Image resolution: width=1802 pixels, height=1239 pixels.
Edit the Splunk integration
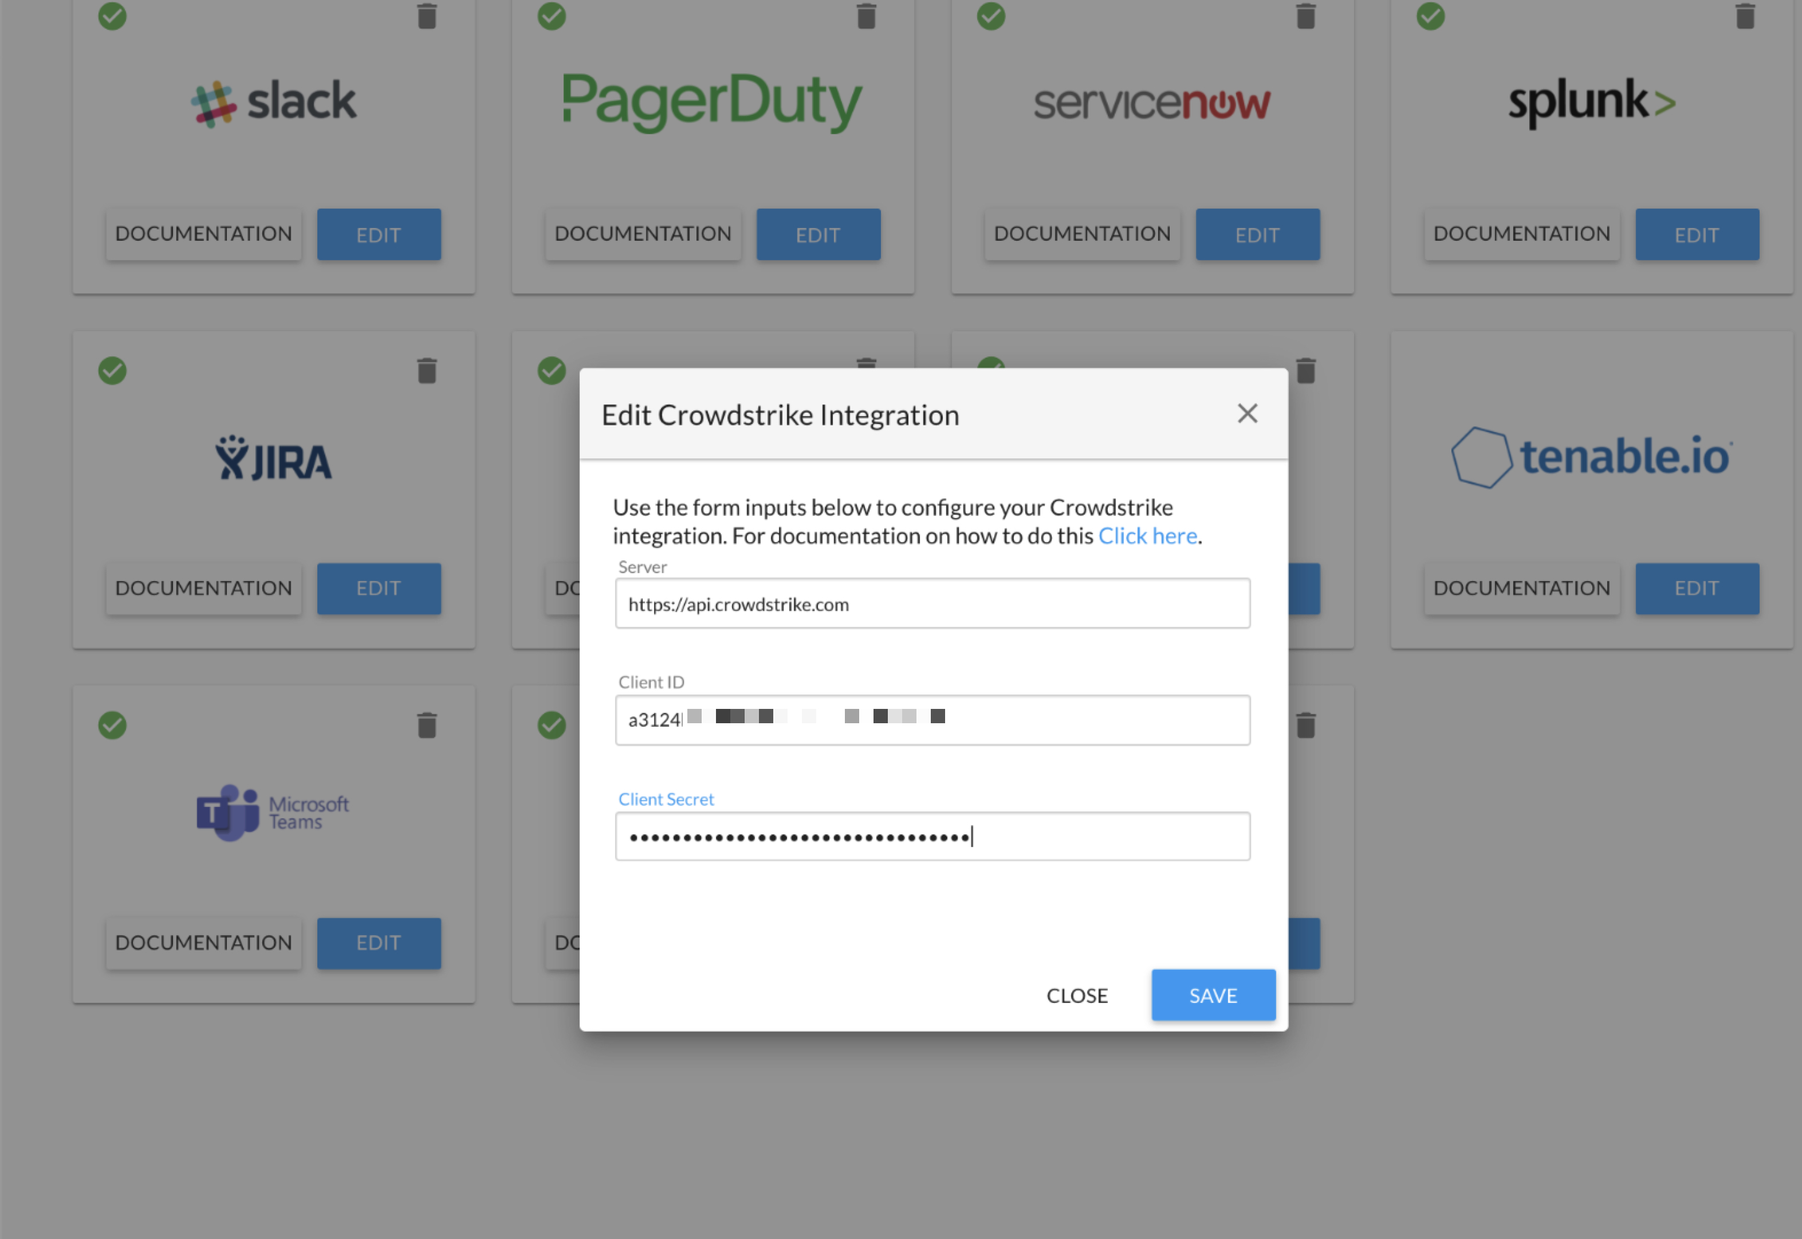click(1697, 234)
